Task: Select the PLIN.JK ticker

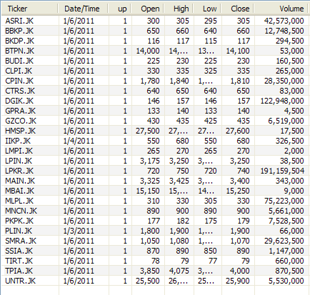Action: coord(19,231)
